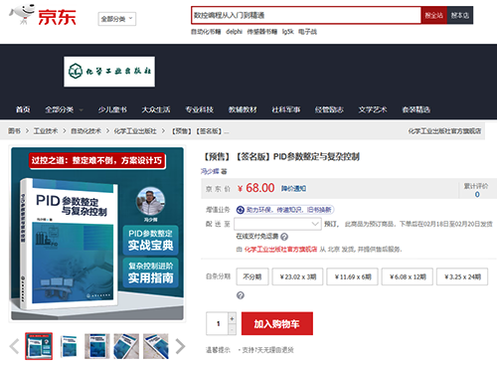
Task: Click the 化学工业出版社 breadcrumb link
Action: point(135,131)
